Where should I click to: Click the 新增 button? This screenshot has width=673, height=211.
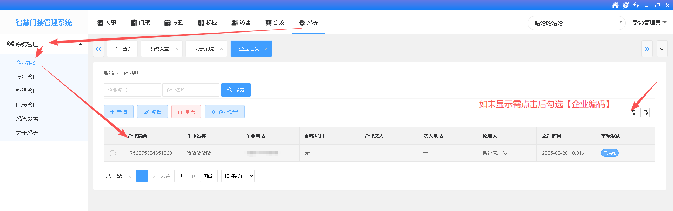coord(118,112)
